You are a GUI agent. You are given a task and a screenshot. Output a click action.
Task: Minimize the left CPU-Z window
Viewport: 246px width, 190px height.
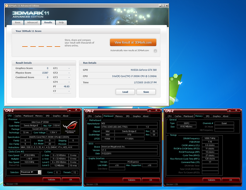coord(69,110)
